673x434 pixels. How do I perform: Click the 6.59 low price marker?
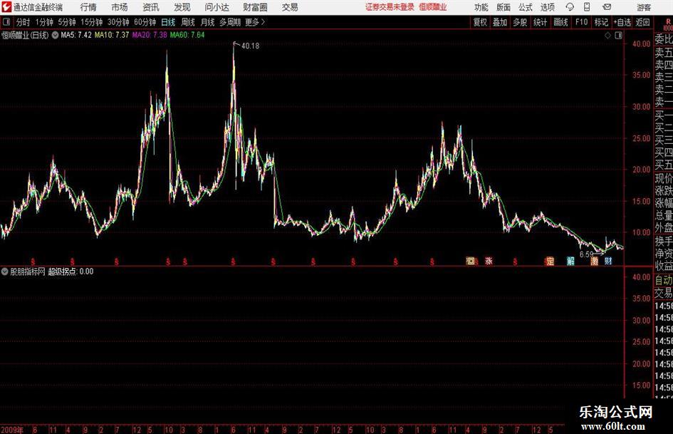586,254
